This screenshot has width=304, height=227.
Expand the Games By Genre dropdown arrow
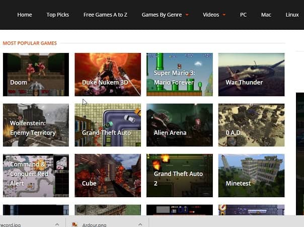pyautogui.click(x=187, y=15)
